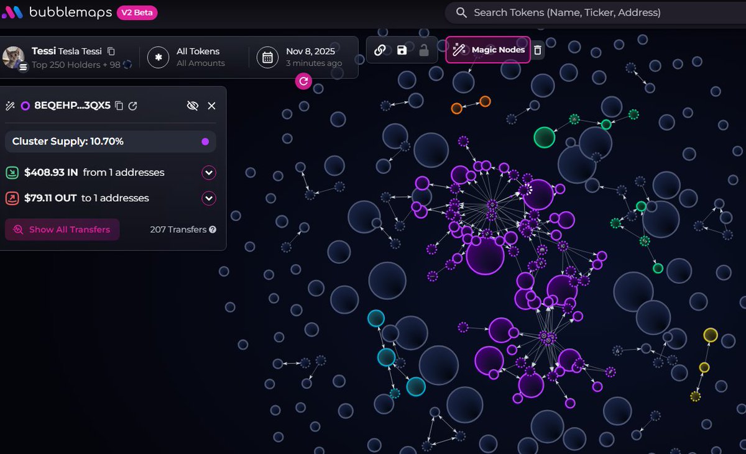746x454 pixels.
Task: Copy the Tesla Tessi token address
Action: pyautogui.click(x=111, y=51)
